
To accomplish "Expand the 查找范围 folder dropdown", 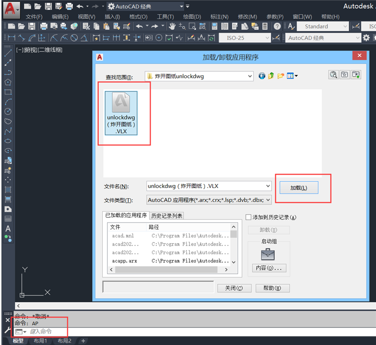I will (250, 76).
